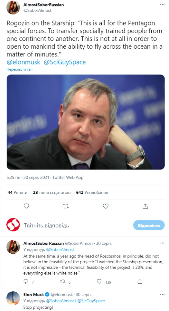169x311 pixels.
Task: Like the main tweet with the heart icon
Action: coord(106,206)
